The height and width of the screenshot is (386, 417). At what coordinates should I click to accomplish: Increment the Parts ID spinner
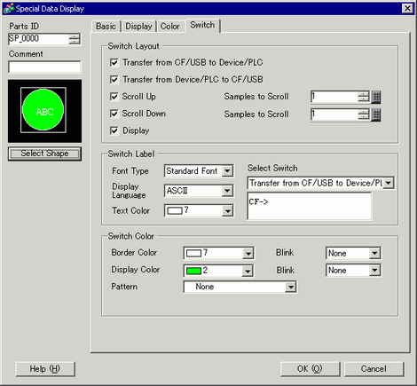click(75, 36)
